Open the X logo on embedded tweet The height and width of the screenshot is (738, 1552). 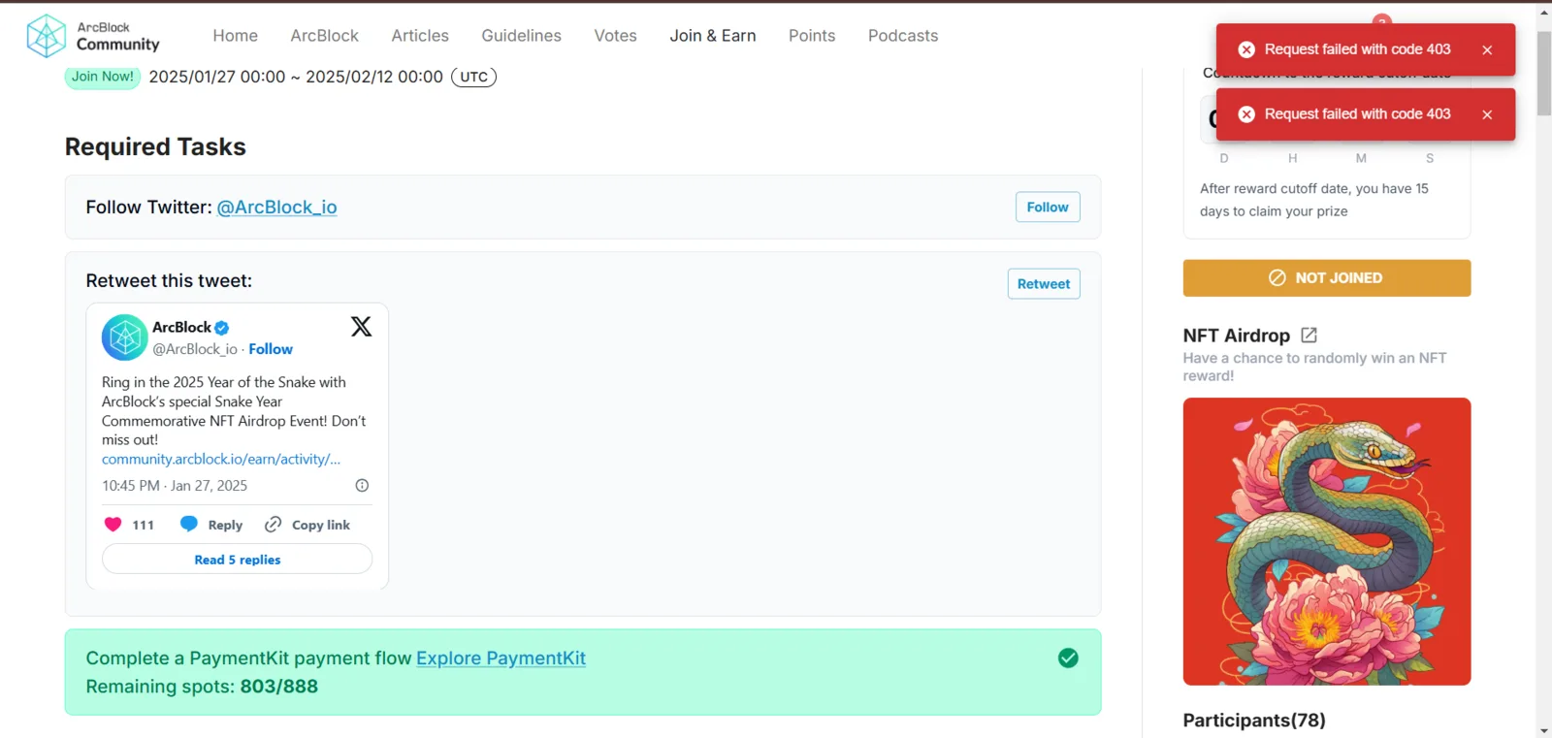(361, 327)
